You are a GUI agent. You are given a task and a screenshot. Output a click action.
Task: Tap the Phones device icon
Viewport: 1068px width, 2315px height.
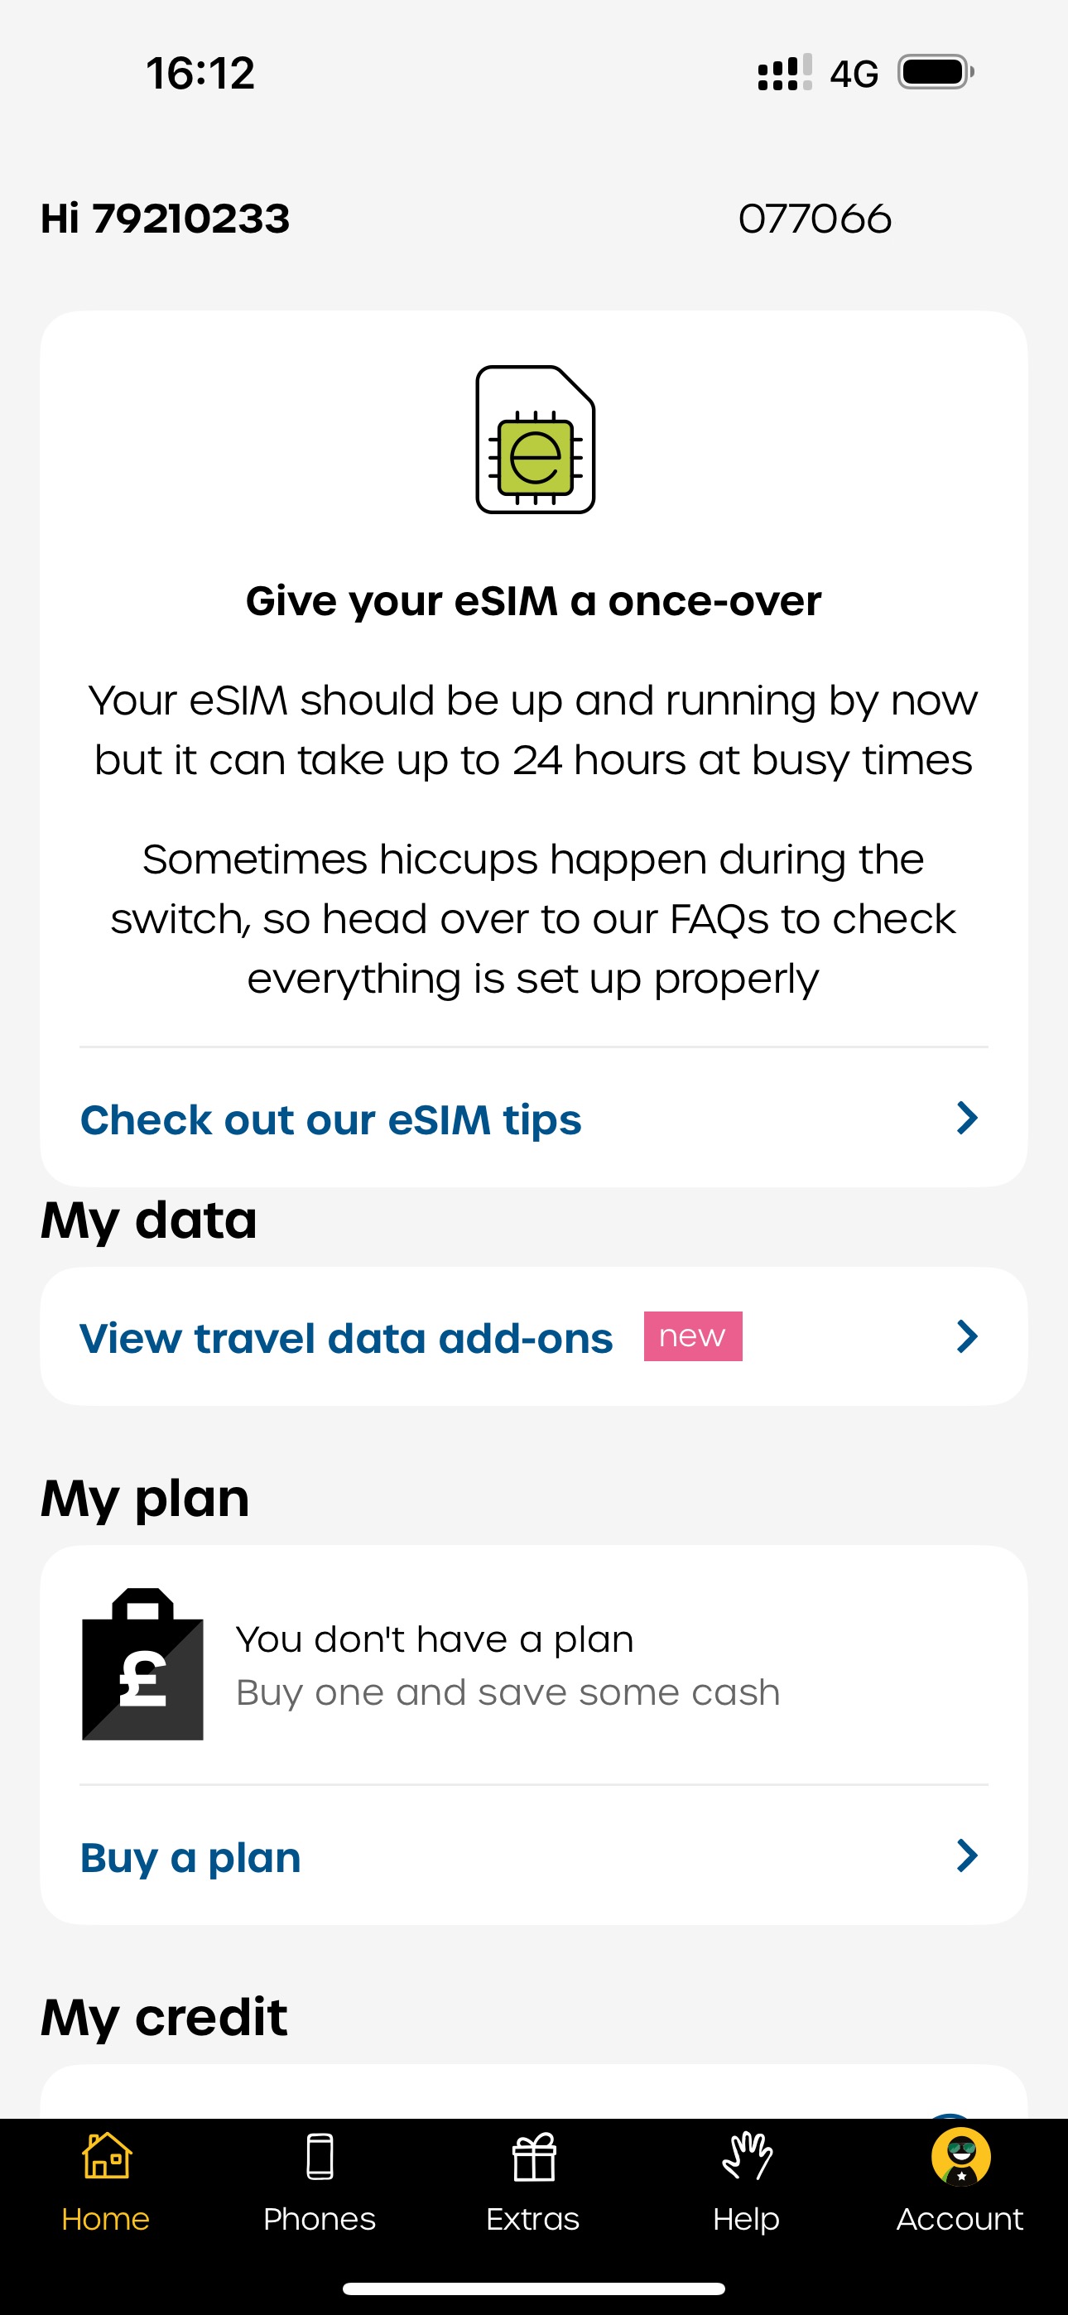pyautogui.click(x=320, y=2157)
